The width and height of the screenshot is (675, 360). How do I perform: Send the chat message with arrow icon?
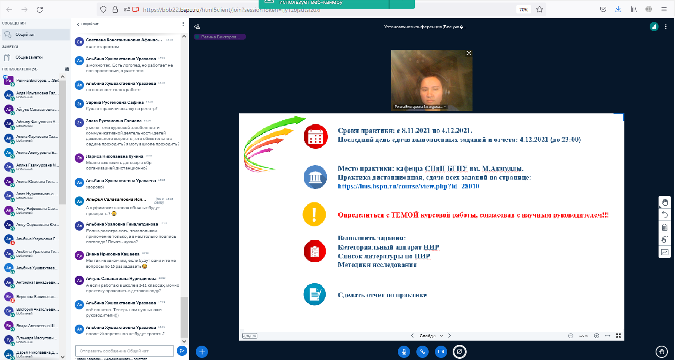(x=182, y=351)
